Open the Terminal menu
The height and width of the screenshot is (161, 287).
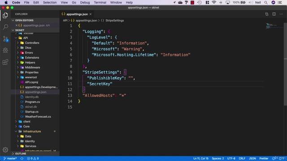coord(100,3)
